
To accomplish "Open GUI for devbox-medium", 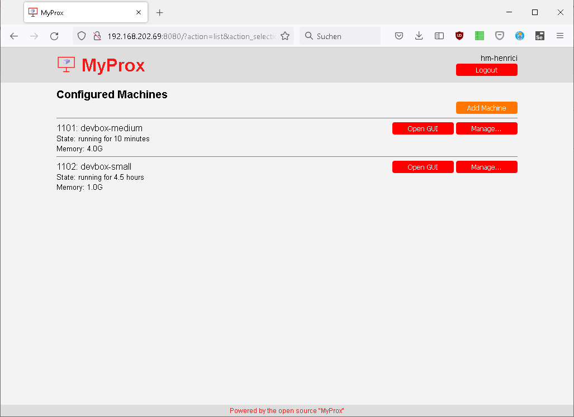I will click(423, 128).
